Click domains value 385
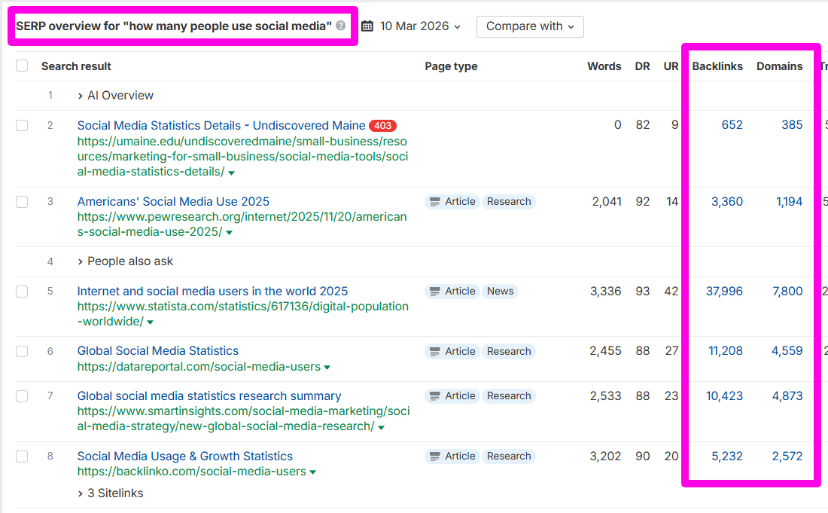The image size is (828, 513). (792, 125)
